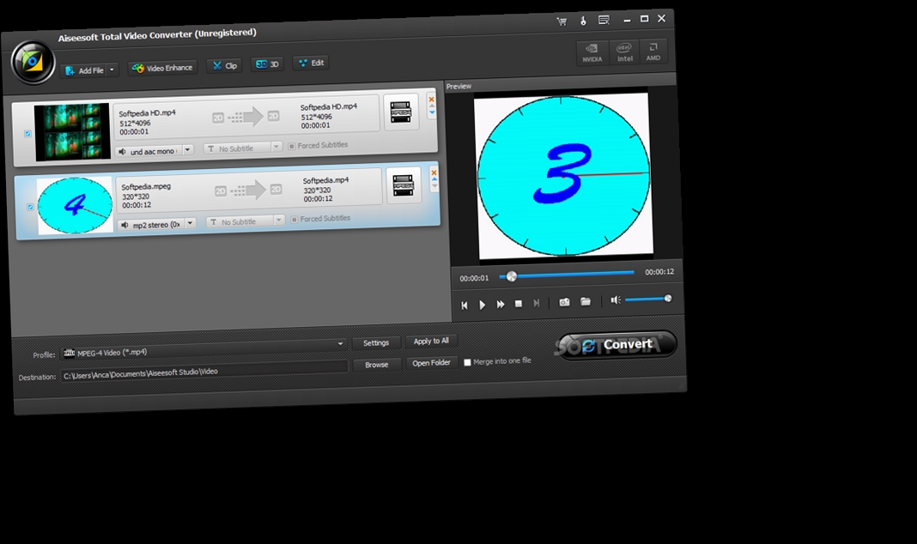
Task: Take a snapshot with camera icon
Action: click(564, 302)
